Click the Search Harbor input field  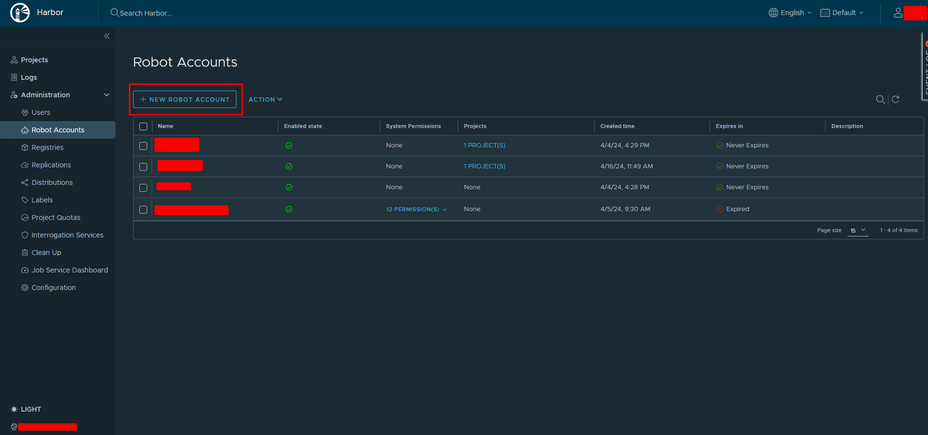click(x=146, y=13)
